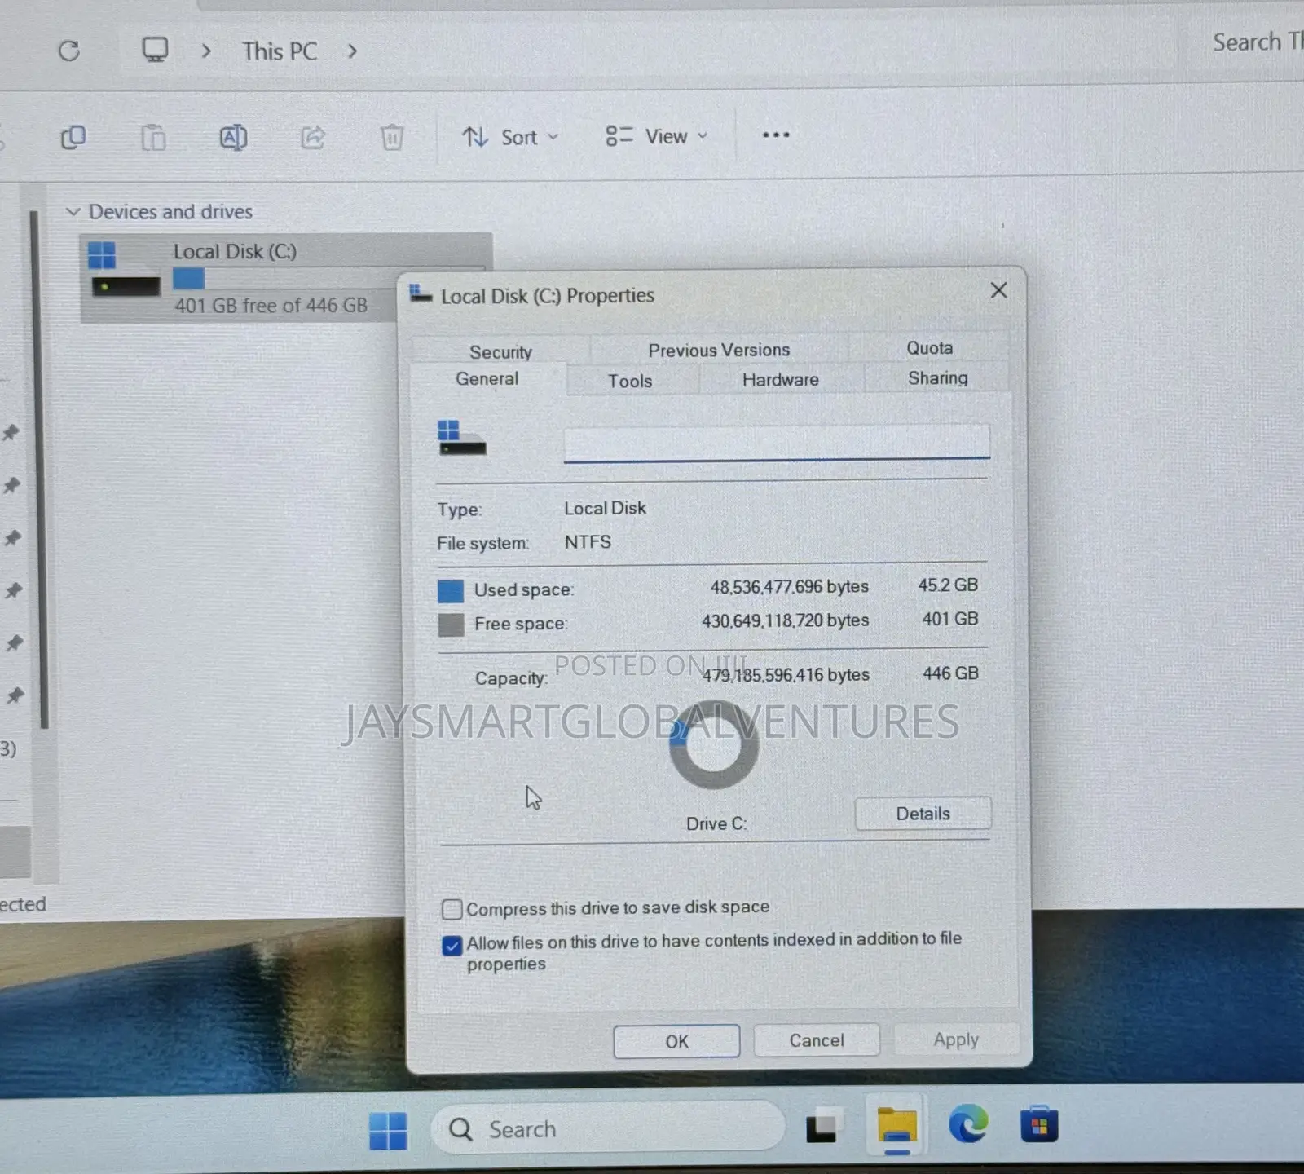Enable Compress this drive to save disk space
1304x1174 pixels.
452,909
